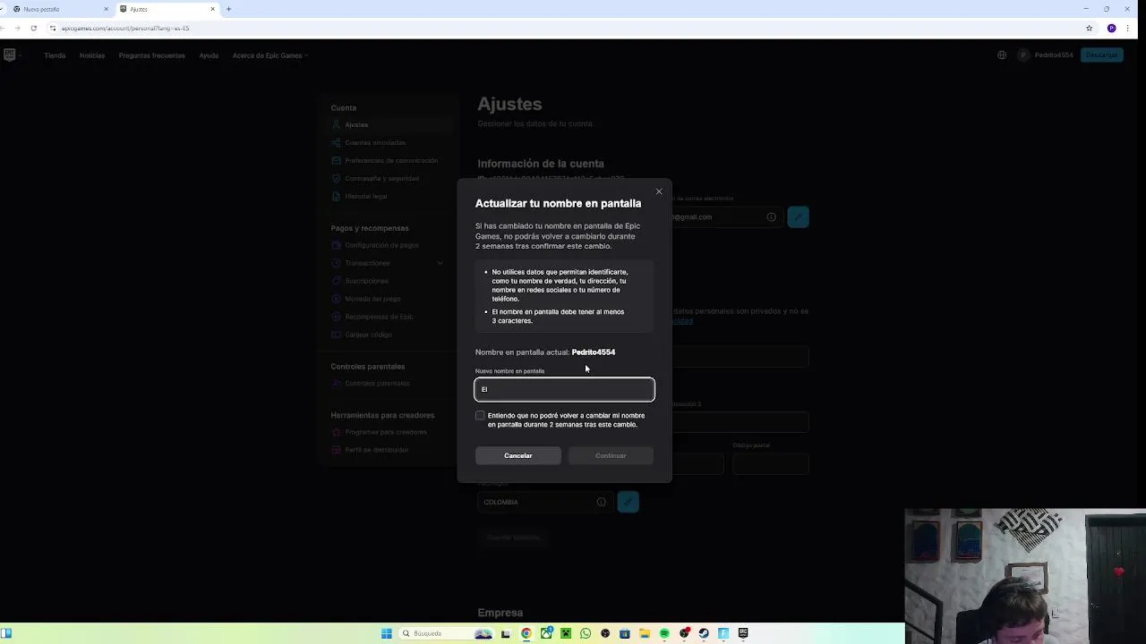Open the widgets panel at taskbar left
Screen dimensions: 1146x644
click(x=6, y=633)
